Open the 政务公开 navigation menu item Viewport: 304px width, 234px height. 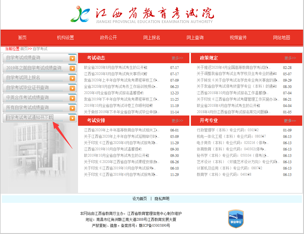(x=109, y=37)
